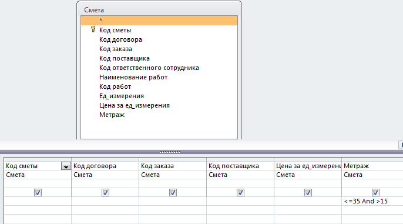This screenshot has height=224, width=403.
Task: Uncheck Show box under Код сметы column
Action: tap(38, 192)
